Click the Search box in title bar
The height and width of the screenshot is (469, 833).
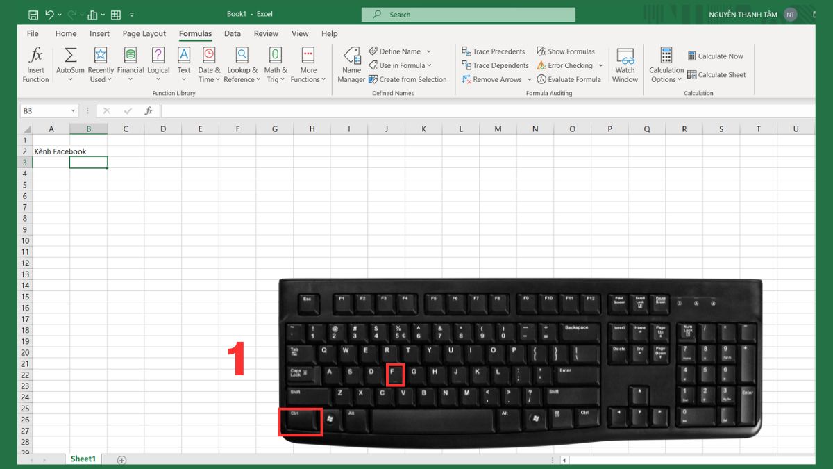[469, 14]
